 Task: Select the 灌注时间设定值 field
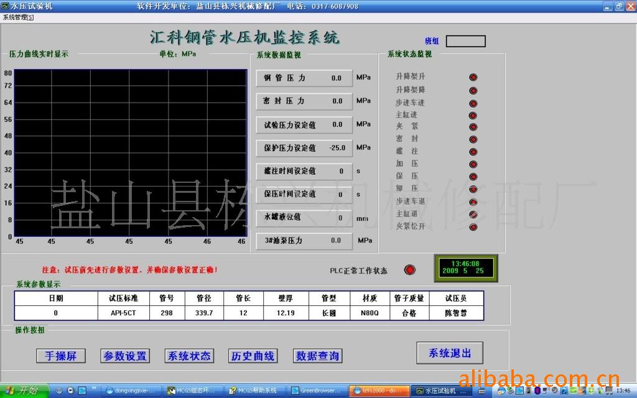(x=304, y=171)
